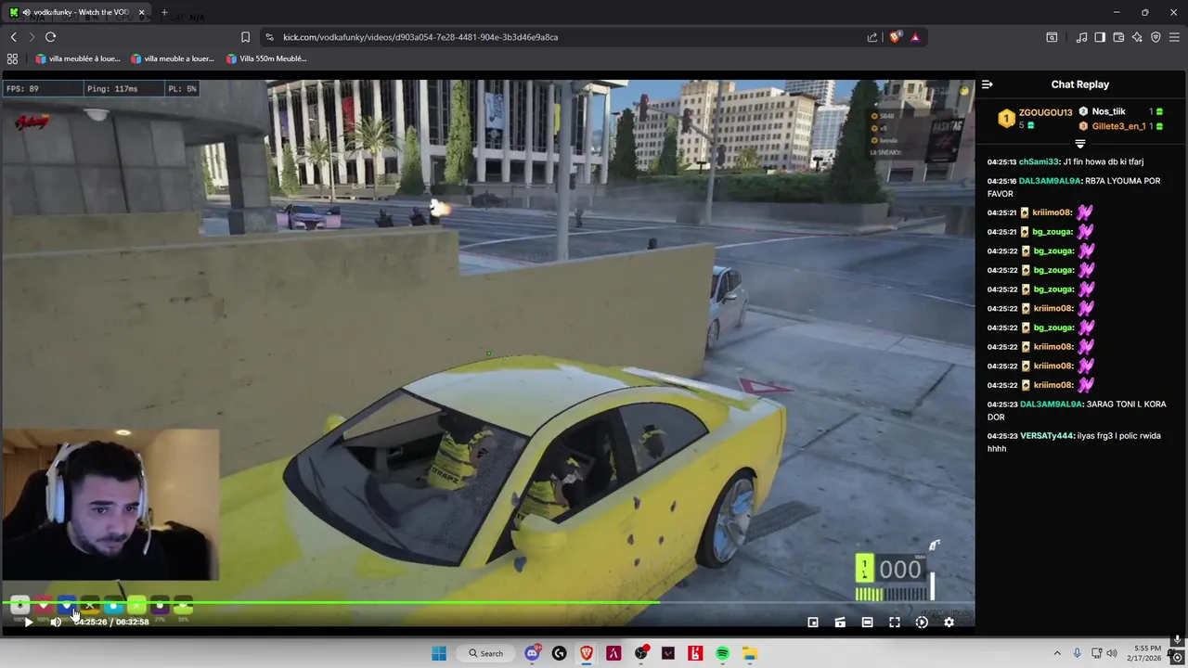Screen dimensions: 1188x668
Task: Open search tabs button
Action: pyautogui.click(x=1052, y=37)
